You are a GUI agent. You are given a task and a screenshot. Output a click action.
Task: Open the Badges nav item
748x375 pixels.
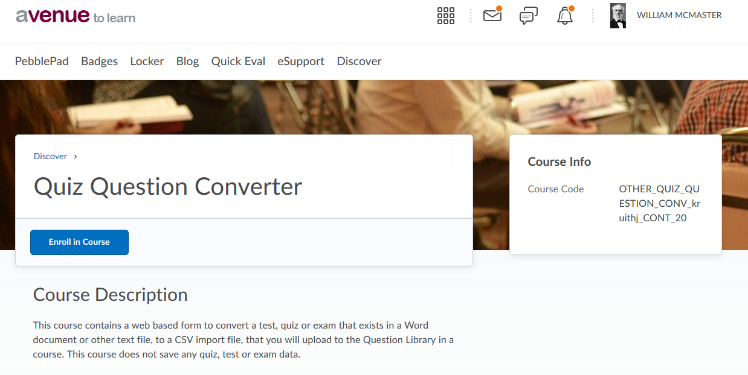(99, 61)
